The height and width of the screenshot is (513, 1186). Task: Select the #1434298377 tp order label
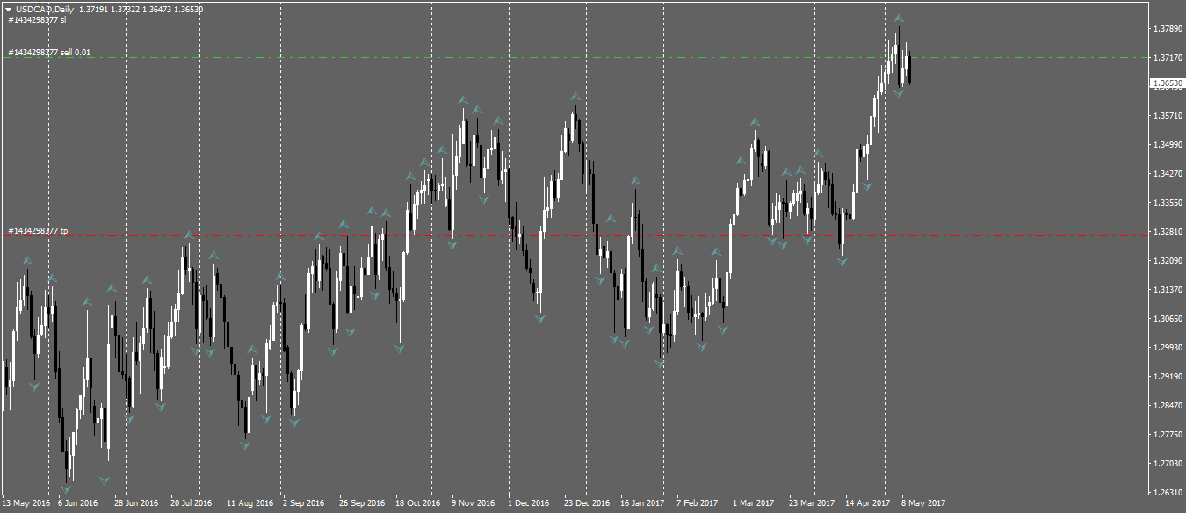tap(38, 230)
